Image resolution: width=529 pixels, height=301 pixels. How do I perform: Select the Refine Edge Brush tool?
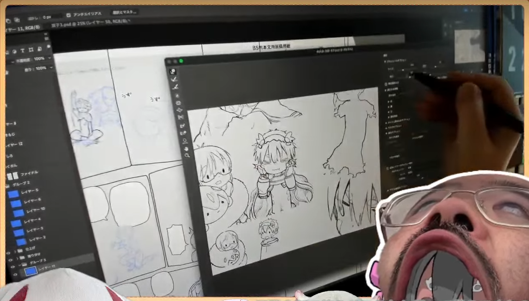click(174, 79)
